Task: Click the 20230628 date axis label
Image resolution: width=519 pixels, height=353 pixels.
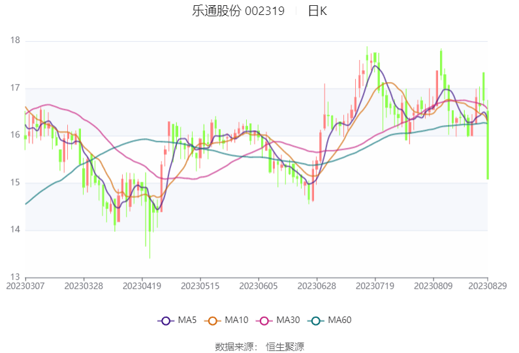Action: coord(317,286)
